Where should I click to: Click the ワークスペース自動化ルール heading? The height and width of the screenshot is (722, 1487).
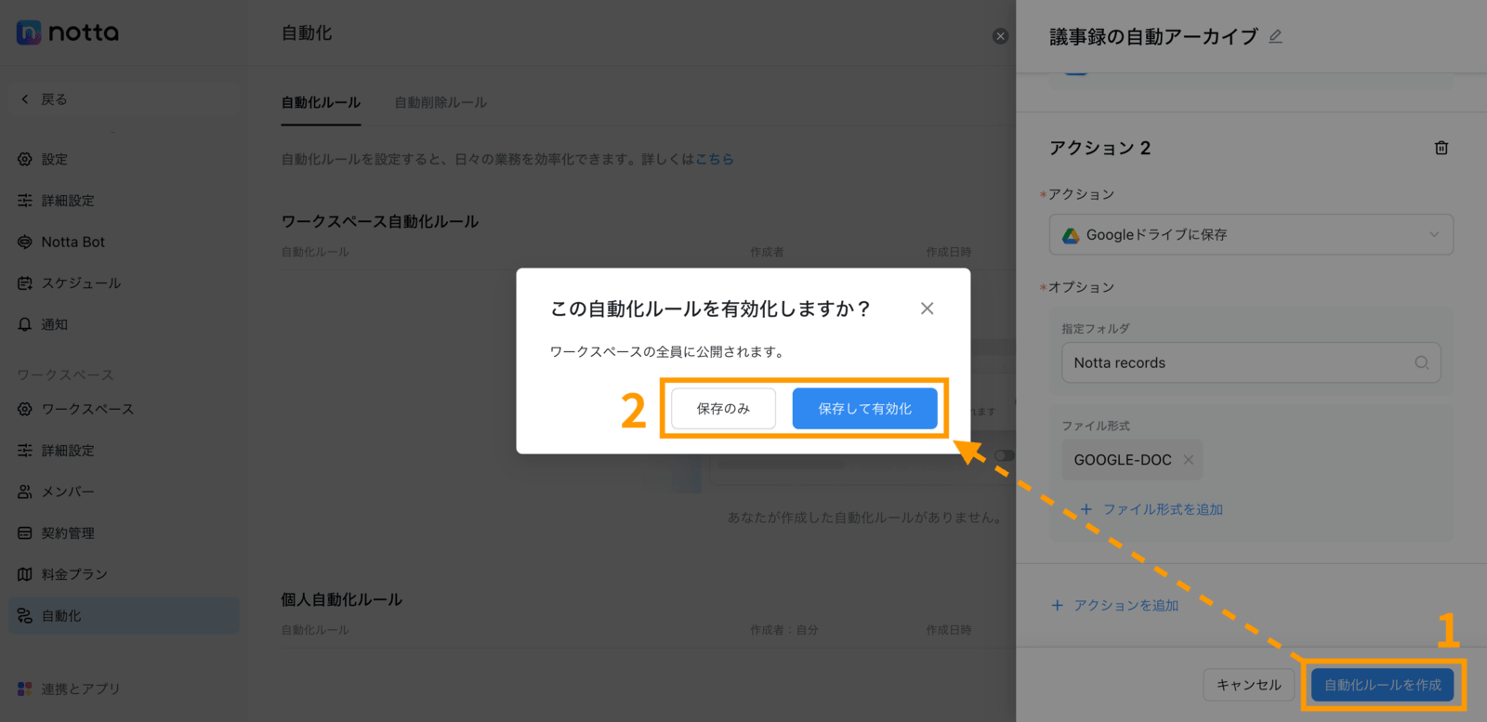click(x=380, y=221)
